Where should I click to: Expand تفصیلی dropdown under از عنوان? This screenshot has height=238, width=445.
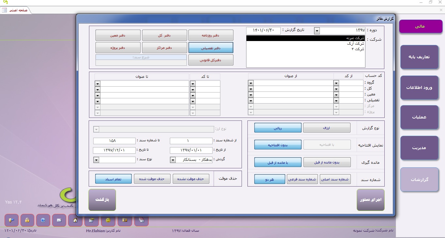coord(251,101)
